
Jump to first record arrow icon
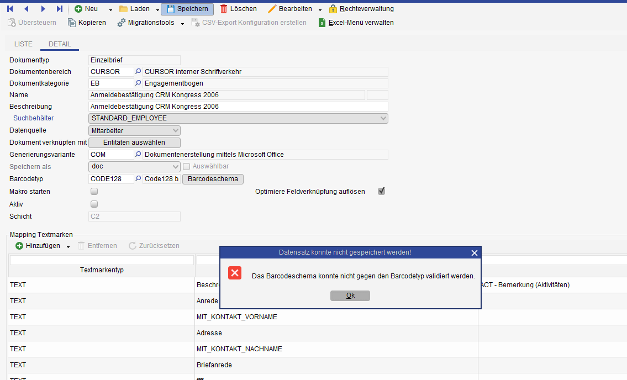(x=10, y=9)
